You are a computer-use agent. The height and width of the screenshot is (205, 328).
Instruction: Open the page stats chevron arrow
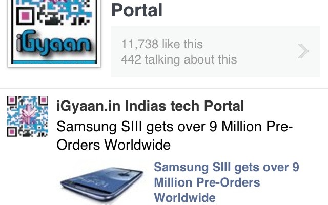303,51
